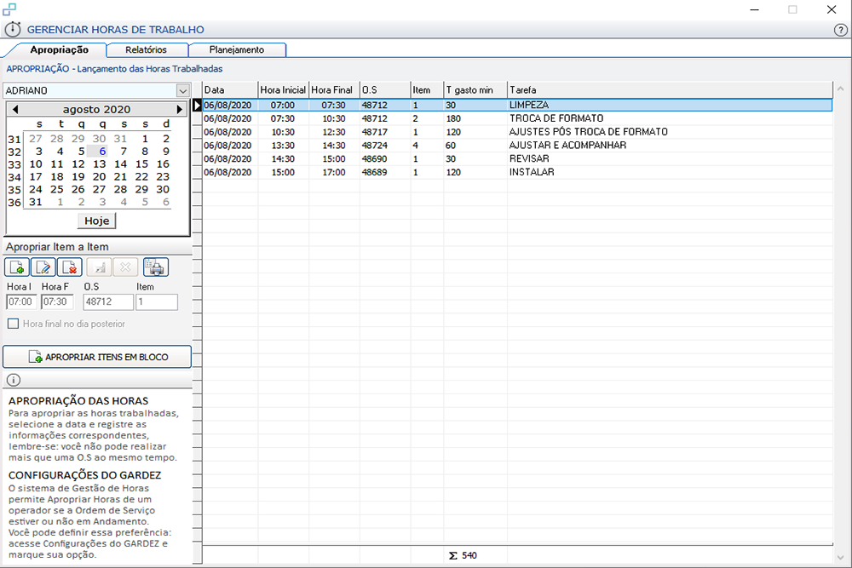Screen dimensions: 852x568
Task: Select day 20 in the calendar
Action: (100, 176)
